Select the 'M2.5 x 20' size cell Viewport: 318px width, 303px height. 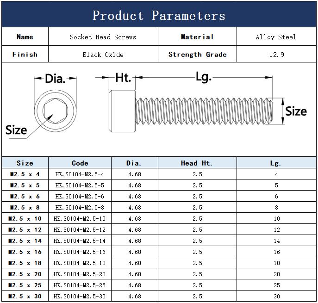click(25, 274)
